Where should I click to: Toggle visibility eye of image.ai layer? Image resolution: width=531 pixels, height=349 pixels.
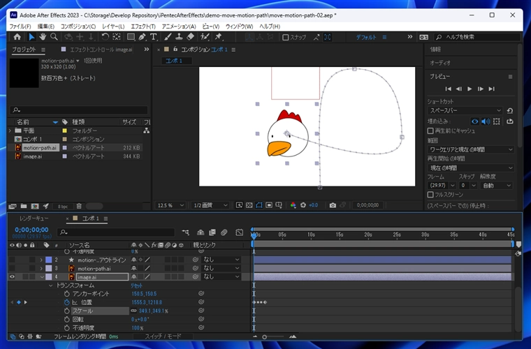click(x=13, y=277)
